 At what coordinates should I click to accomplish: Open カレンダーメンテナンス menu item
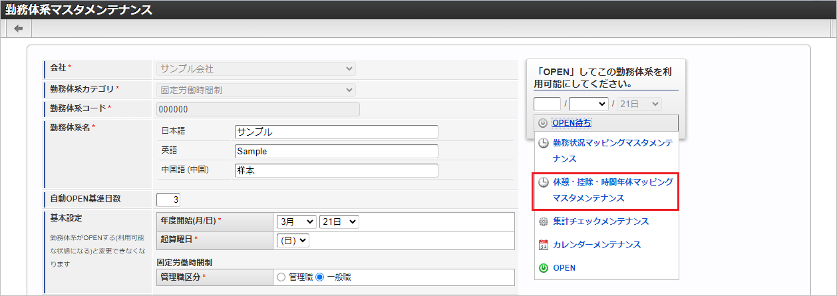(597, 245)
